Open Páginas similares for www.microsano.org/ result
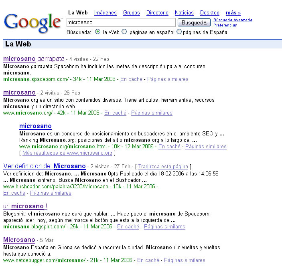 coord(152,113)
